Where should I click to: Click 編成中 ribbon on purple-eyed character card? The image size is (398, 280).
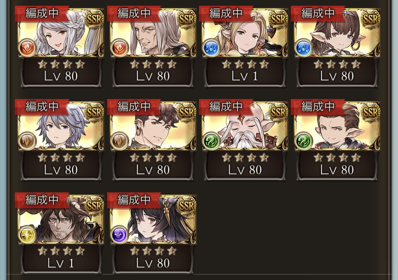[42, 106]
